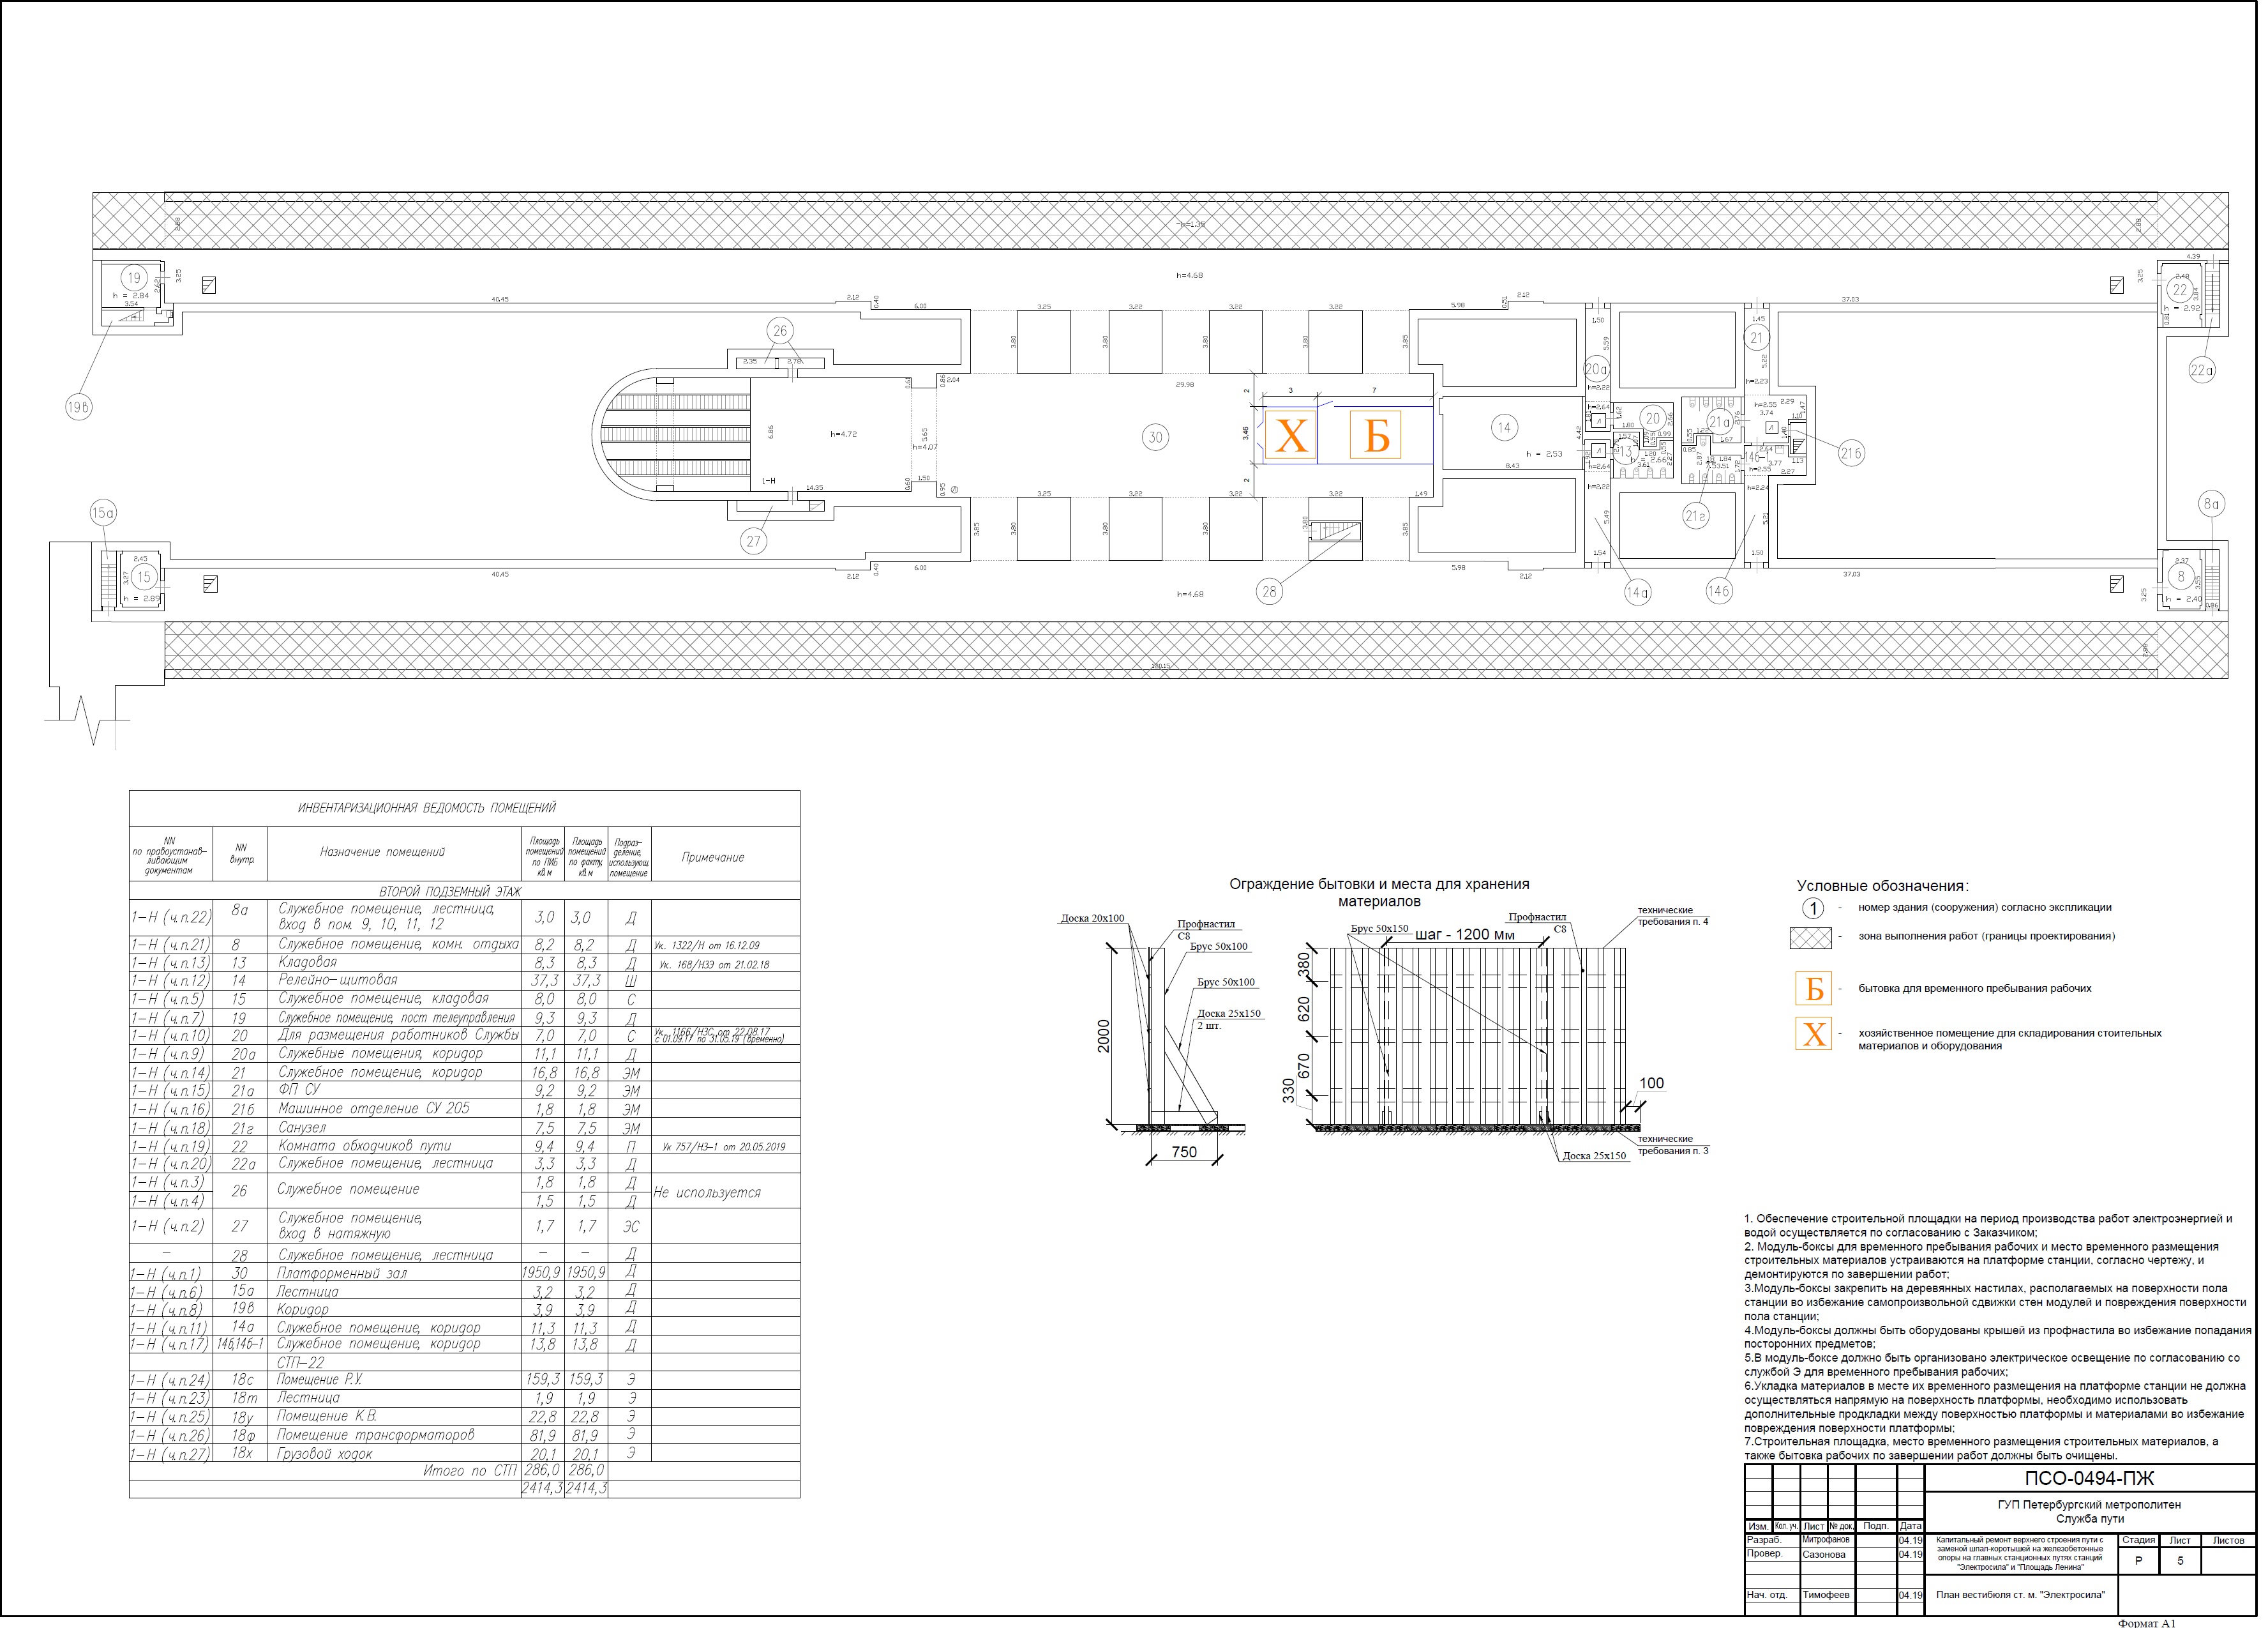This screenshot has height=1628, width=2268.
Task: Click room callout circle 21б
Action: tap(1851, 453)
